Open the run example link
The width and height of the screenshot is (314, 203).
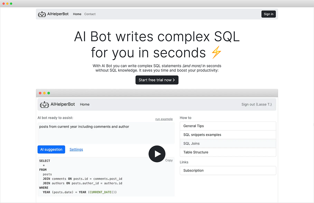click(x=164, y=119)
